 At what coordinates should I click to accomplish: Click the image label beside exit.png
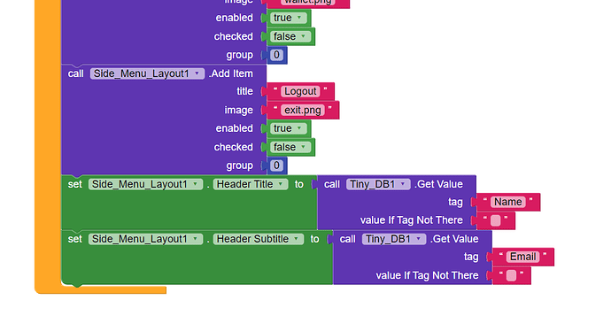pyautogui.click(x=238, y=111)
